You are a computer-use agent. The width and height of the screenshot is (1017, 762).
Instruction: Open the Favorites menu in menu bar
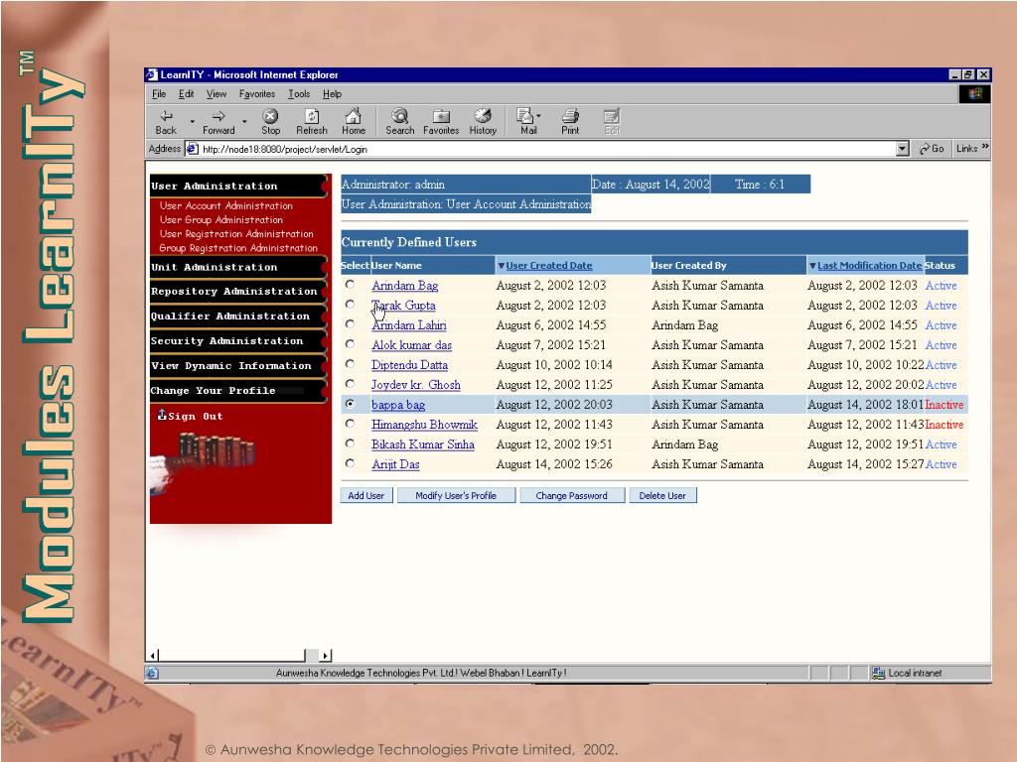257,94
